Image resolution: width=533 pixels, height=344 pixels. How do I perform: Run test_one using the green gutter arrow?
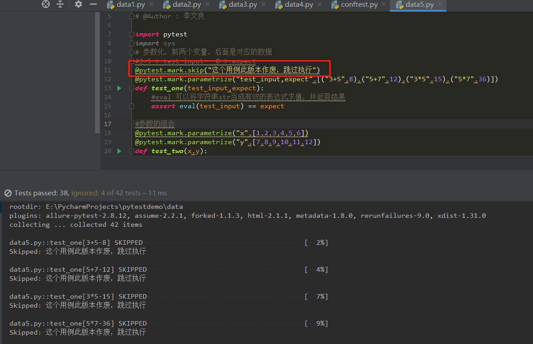119,88
